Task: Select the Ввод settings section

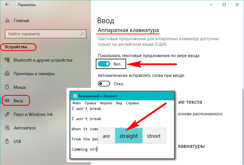Action: [18, 101]
